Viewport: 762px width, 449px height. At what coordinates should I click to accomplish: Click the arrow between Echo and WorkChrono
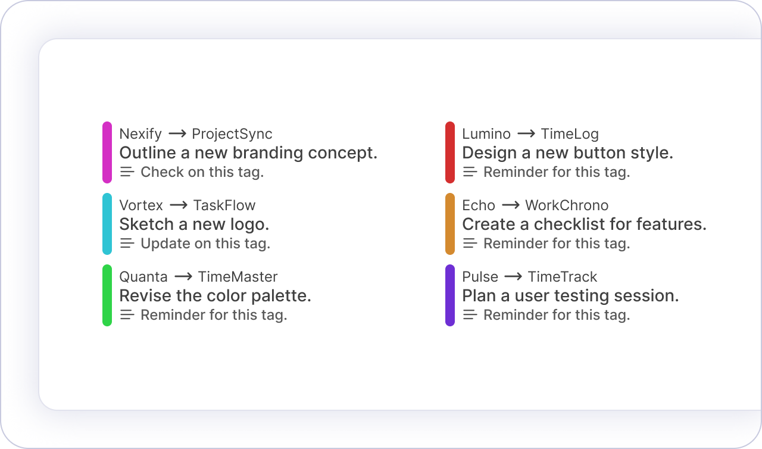pos(510,205)
